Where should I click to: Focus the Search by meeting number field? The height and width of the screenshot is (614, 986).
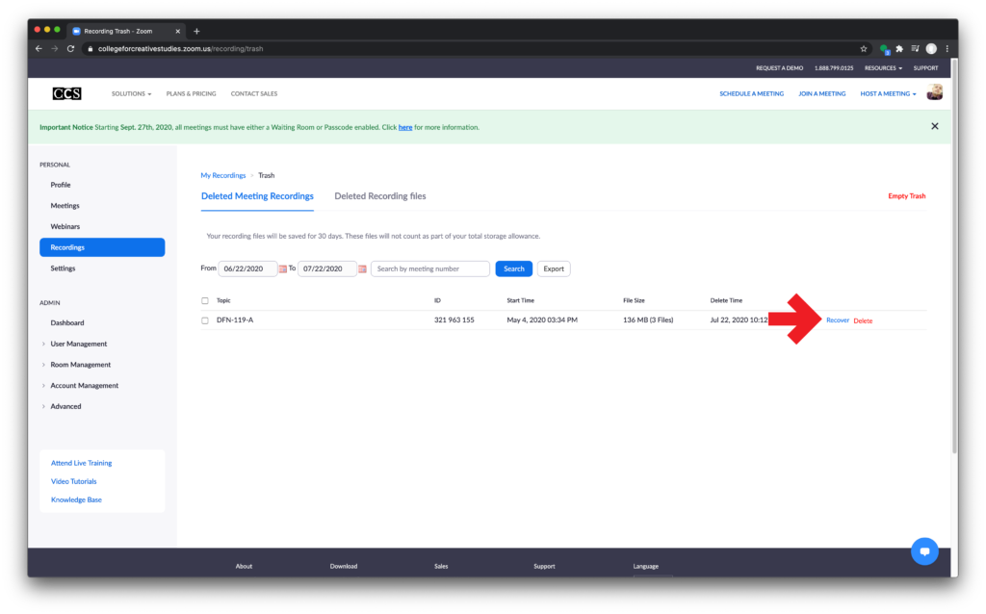(x=429, y=269)
